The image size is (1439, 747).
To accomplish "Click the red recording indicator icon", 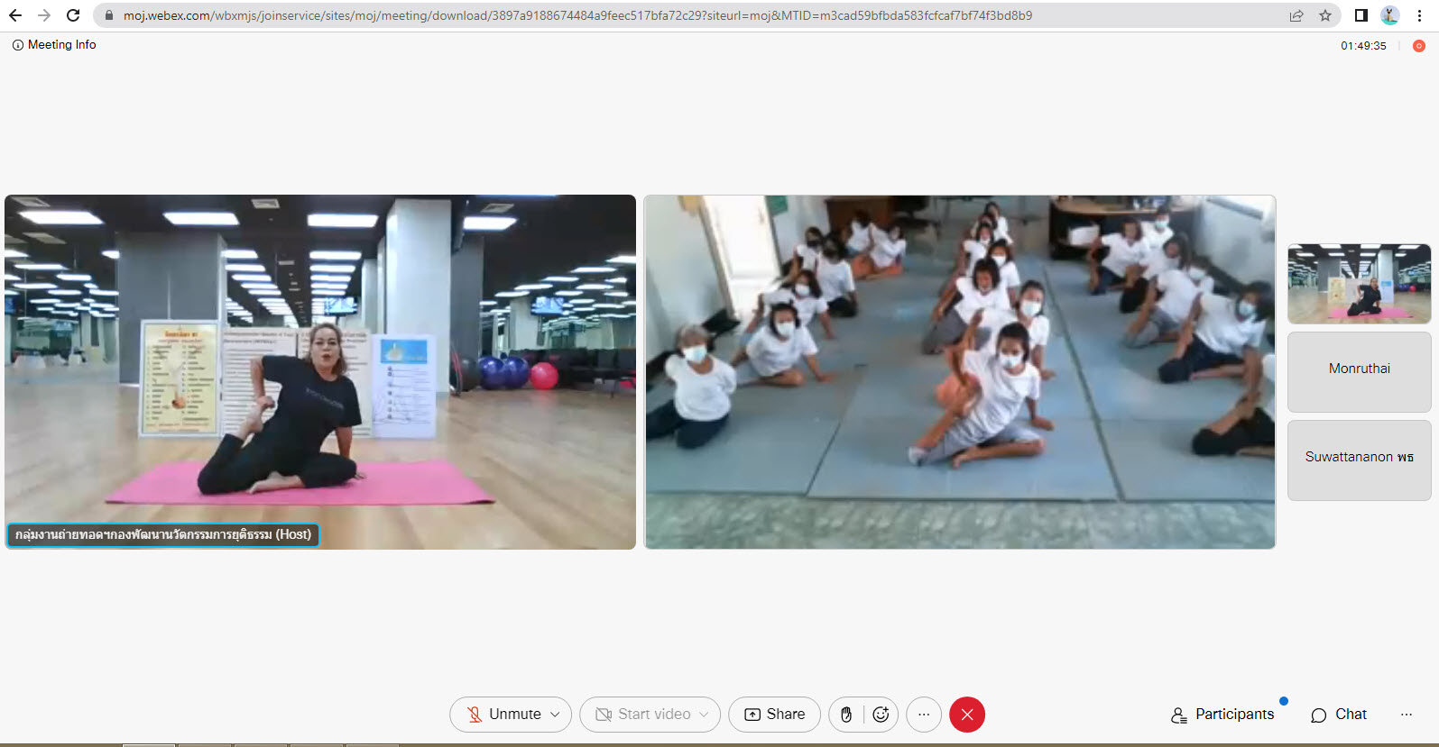I will tap(1419, 46).
